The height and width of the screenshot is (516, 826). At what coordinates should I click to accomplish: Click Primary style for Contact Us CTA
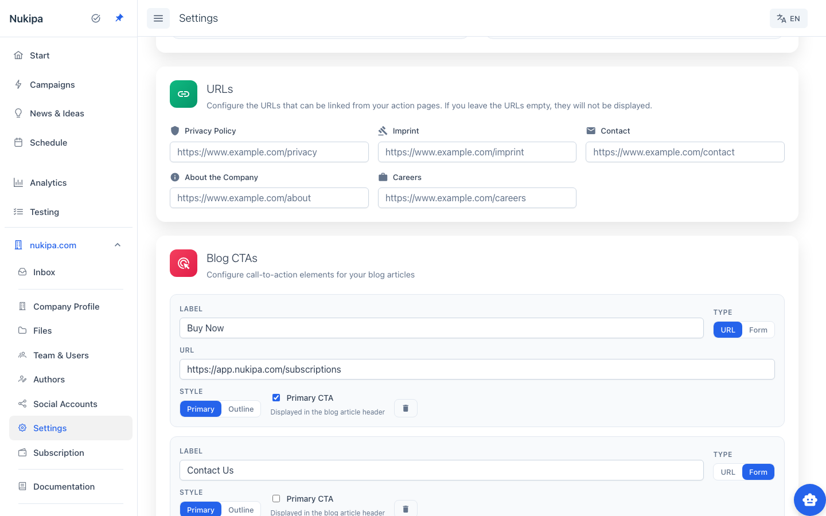point(200,510)
